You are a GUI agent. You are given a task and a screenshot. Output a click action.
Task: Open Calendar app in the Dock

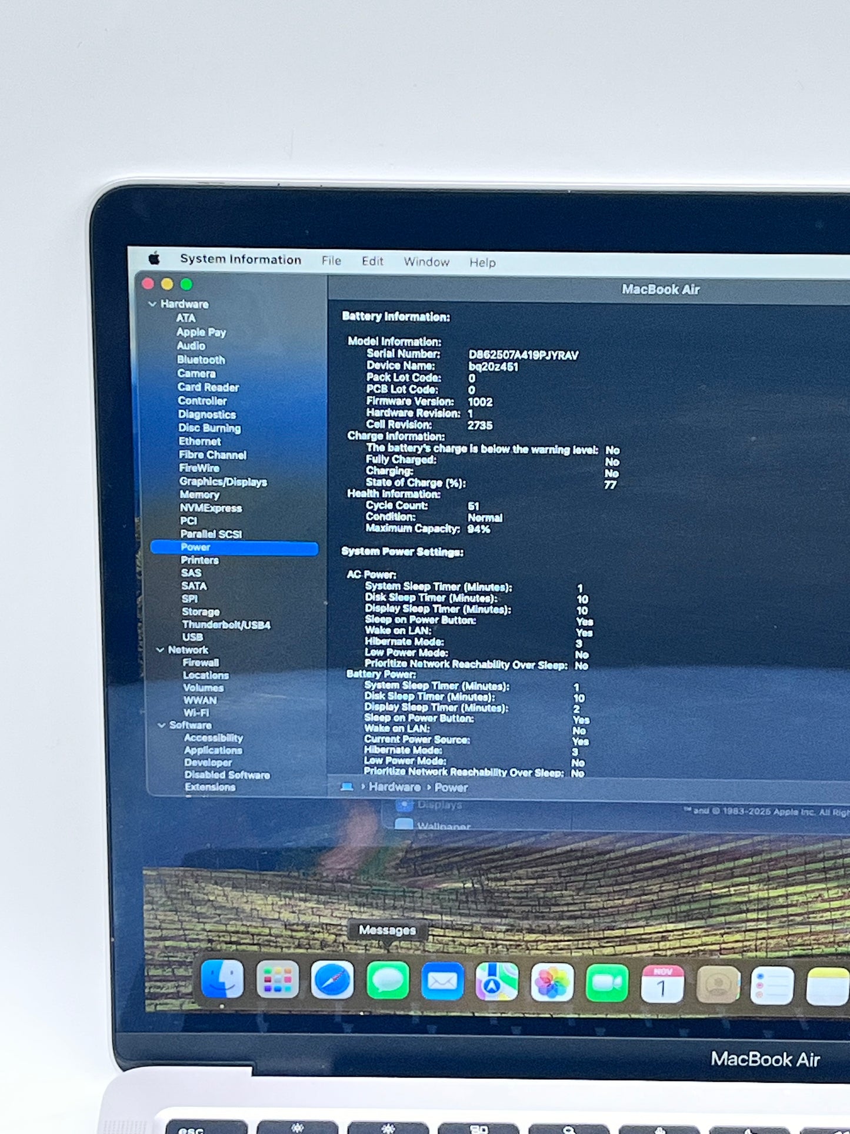[662, 984]
